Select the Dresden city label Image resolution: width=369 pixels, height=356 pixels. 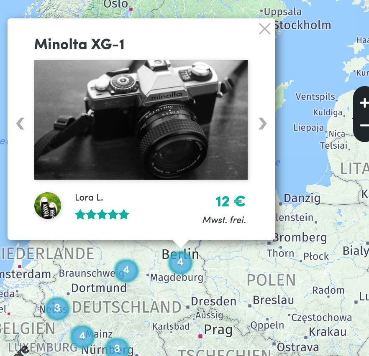click(213, 301)
